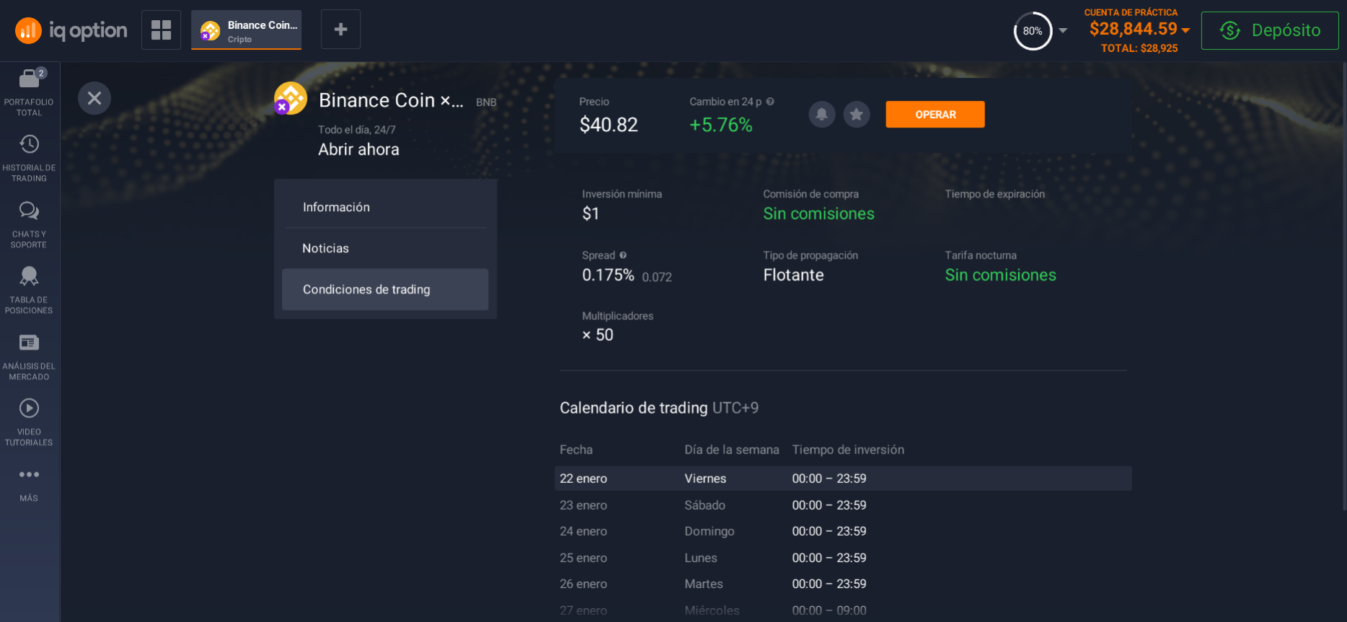
Task: Select the 25 enero Lunes row
Action: (843, 558)
